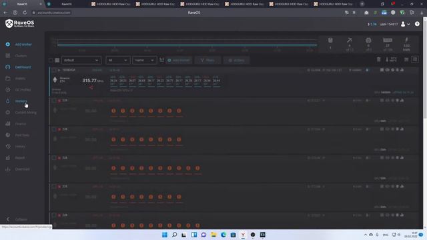This screenshot has width=427, height=240.
Task: Click the Add Worker toolbar button
Action: coord(179,60)
